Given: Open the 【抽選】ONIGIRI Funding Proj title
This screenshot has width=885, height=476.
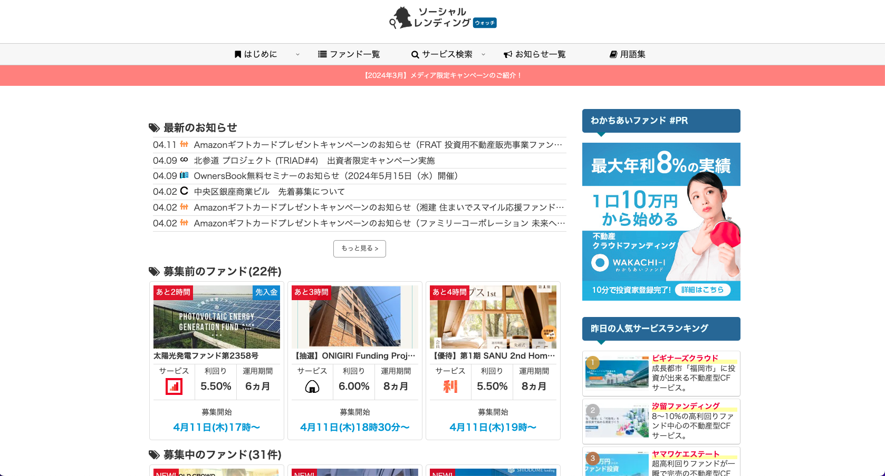Looking at the screenshot, I should [x=354, y=356].
